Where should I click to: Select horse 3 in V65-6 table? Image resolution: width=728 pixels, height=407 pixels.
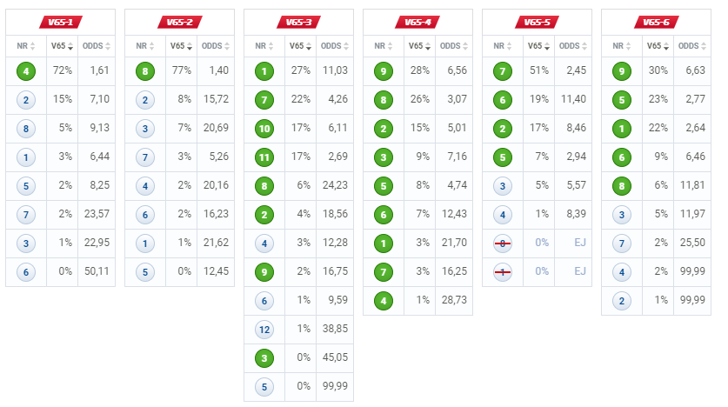click(x=622, y=215)
